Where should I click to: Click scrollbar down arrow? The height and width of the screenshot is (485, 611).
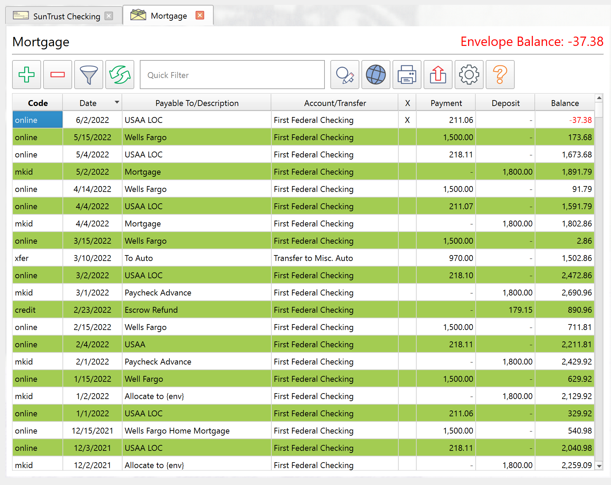[599, 466]
